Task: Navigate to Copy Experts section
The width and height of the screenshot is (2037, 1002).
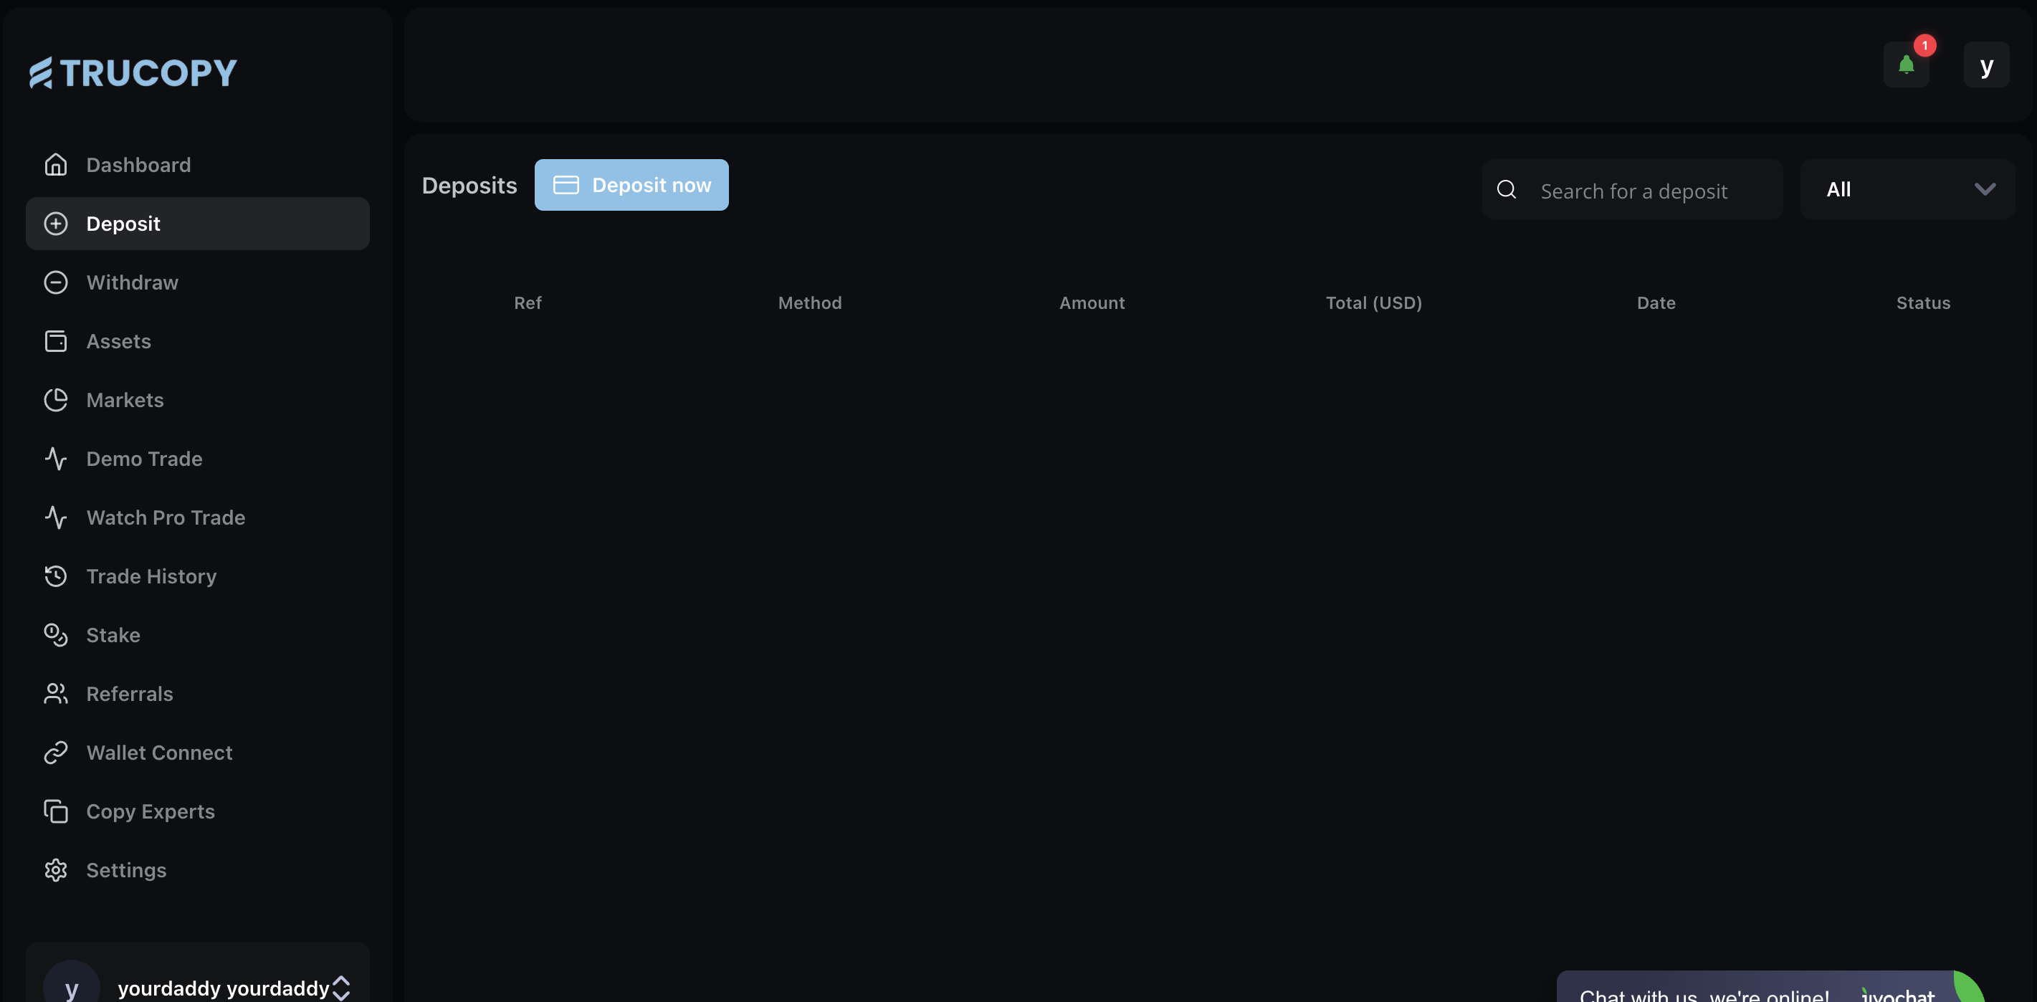Action: point(151,811)
